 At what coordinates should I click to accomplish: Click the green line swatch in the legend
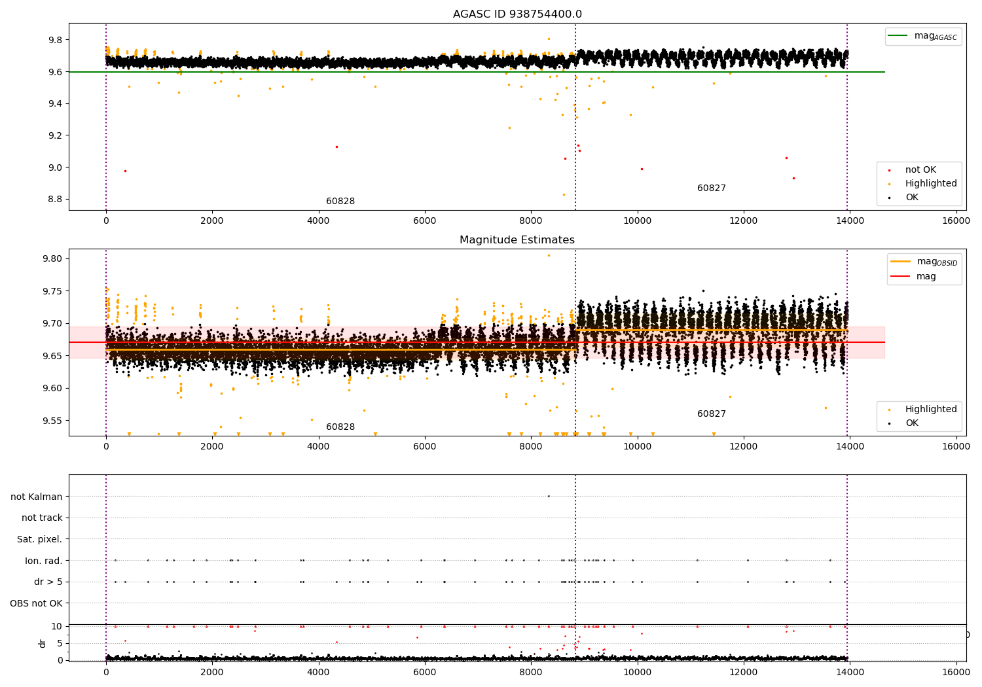coord(899,36)
